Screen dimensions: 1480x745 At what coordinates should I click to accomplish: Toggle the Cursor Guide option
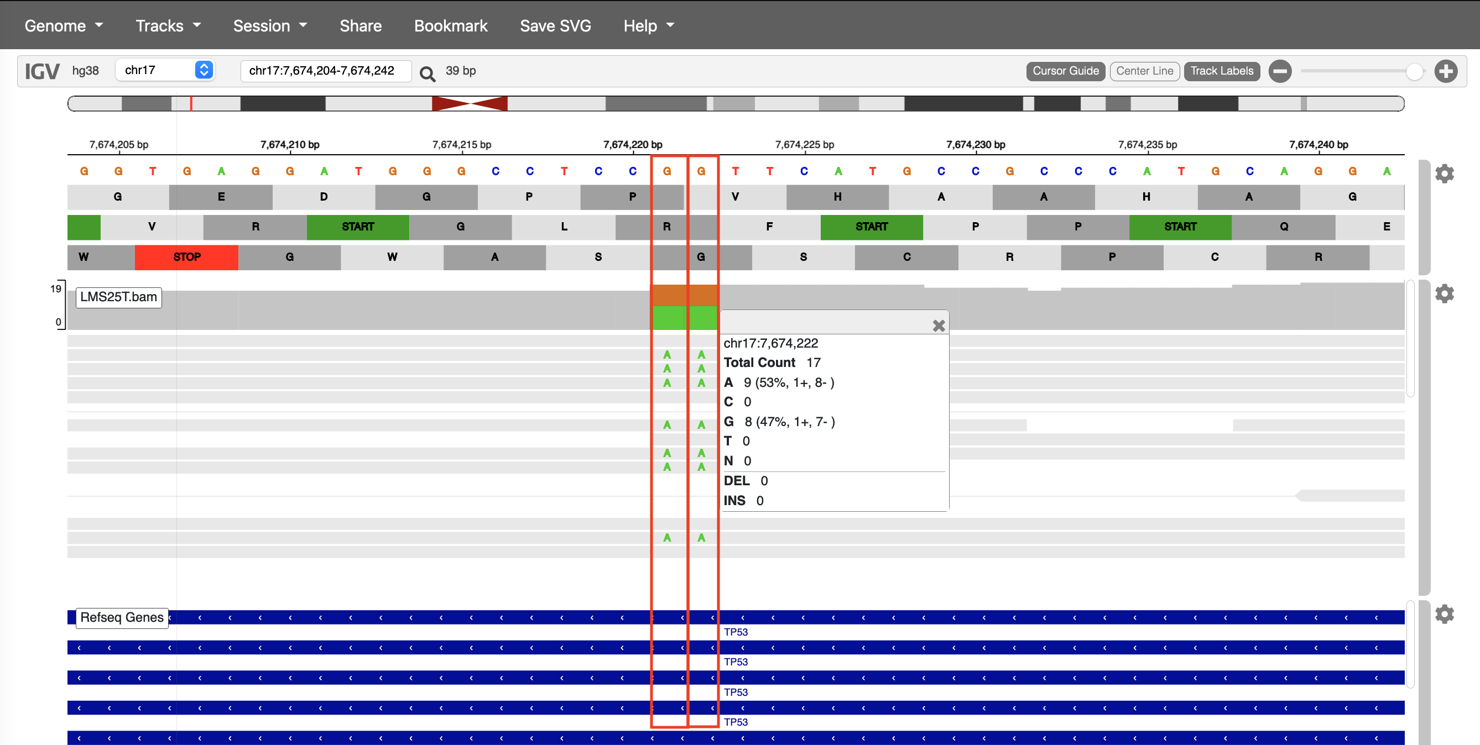[1065, 71]
